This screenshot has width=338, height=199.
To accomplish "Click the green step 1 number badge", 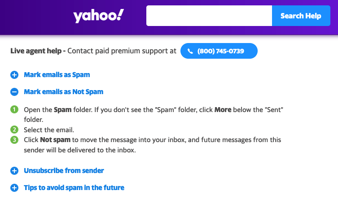I will click(x=14, y=109).
